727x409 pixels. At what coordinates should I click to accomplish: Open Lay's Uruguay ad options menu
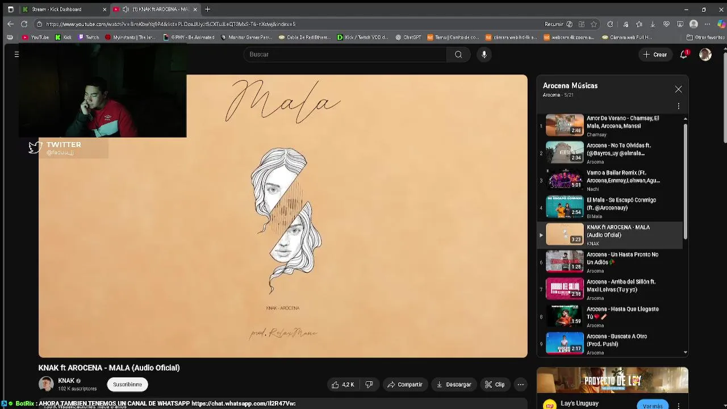coord(679,406)
